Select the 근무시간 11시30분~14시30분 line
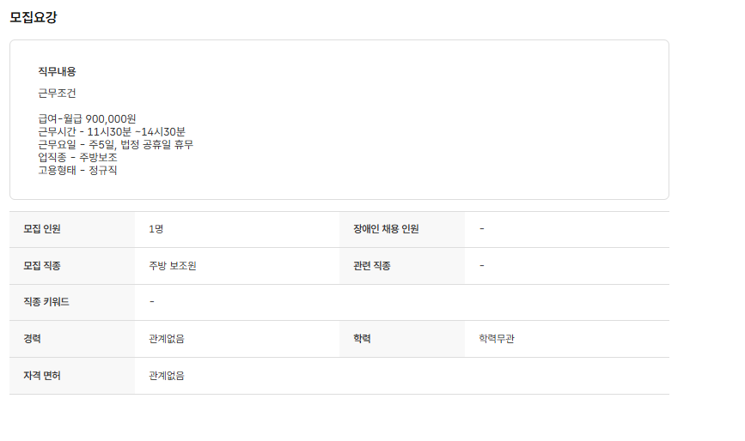The image size is (745, 441). (x=112, y=131)
